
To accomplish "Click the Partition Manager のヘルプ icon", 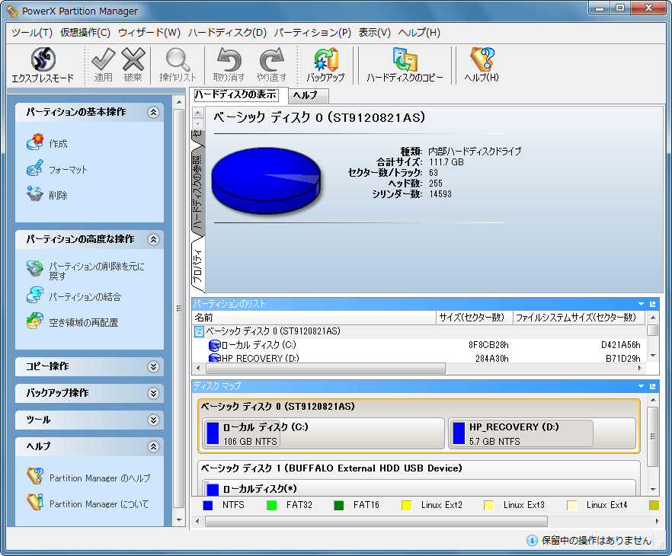I will (35, 476).
